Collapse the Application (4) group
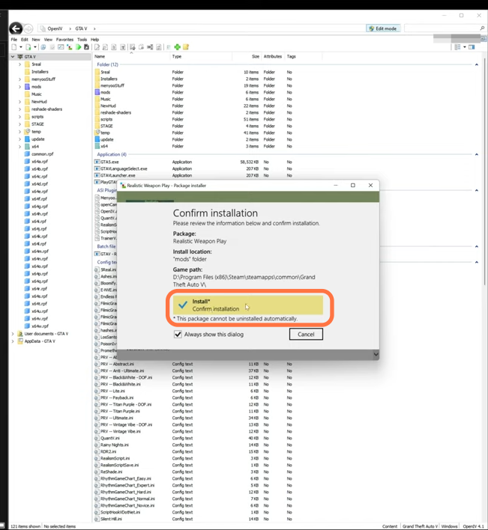This screenshot has height=530, width=488. pyautogui.click(x=477, y=154)
